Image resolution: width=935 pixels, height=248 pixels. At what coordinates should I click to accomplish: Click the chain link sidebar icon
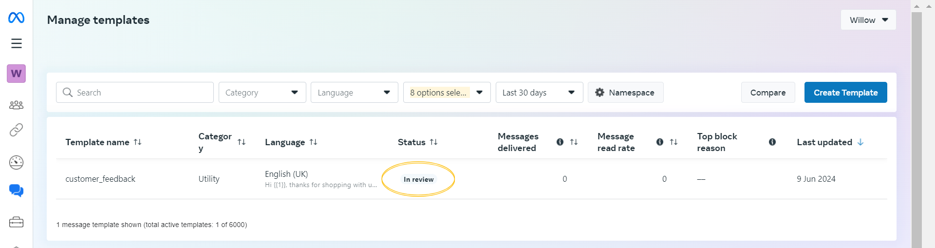(x=16, y=130)
